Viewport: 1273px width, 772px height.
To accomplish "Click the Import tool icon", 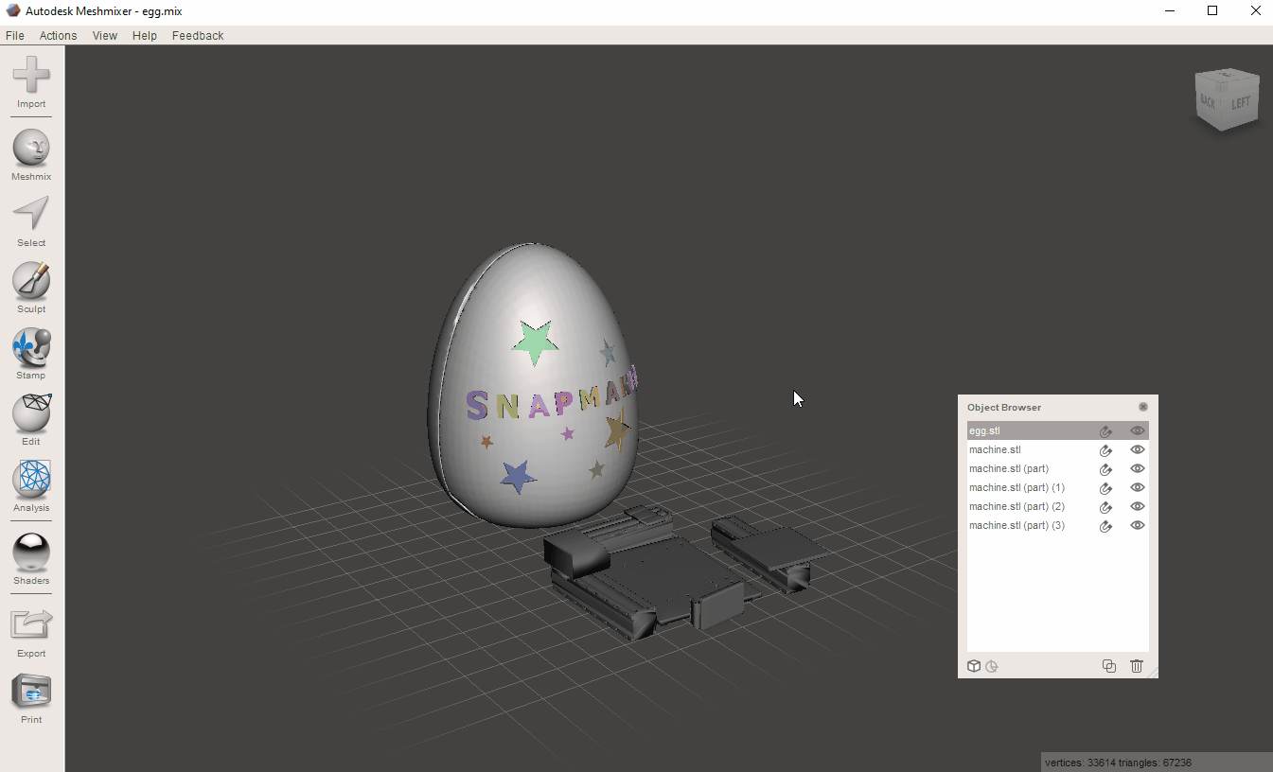I will pyautogui.click(x=31, y=75).
